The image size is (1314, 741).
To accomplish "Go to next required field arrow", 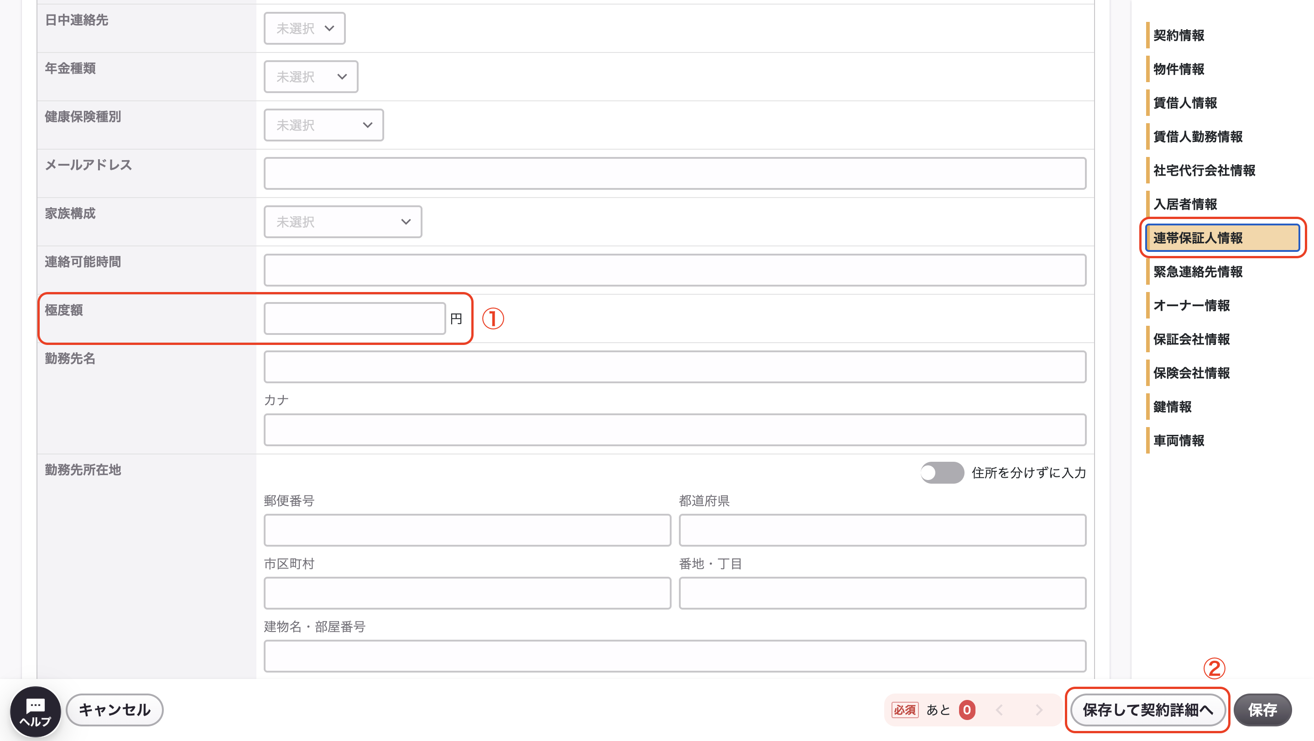I will pyautogui.click(x=1038, y=710).
